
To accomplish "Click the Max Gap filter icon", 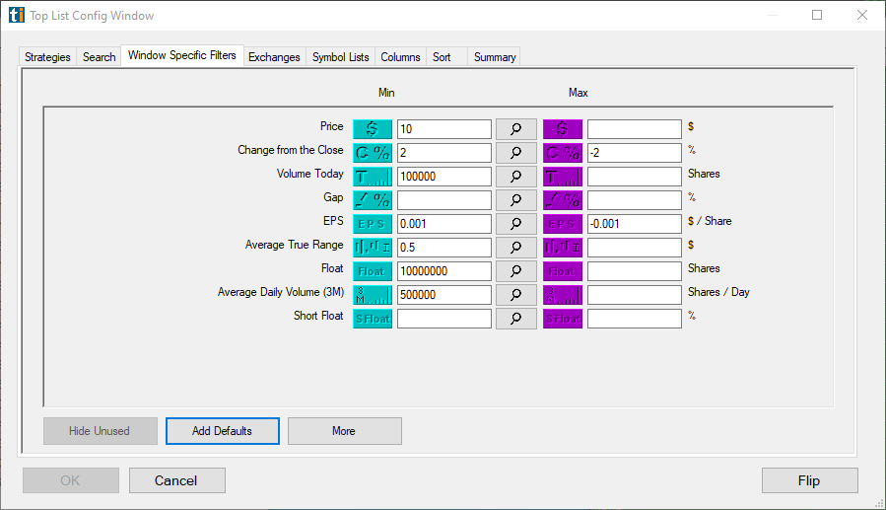I will [562, 200].
